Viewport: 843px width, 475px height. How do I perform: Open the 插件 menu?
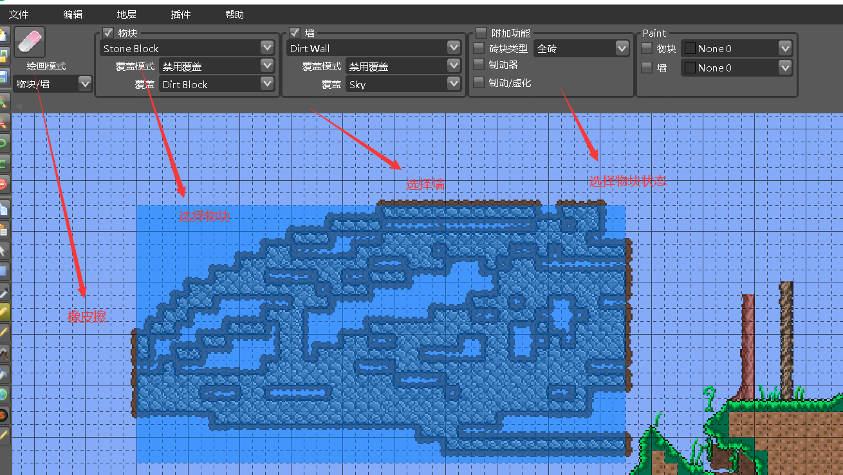pyautogui.click(x=181, y=14)
